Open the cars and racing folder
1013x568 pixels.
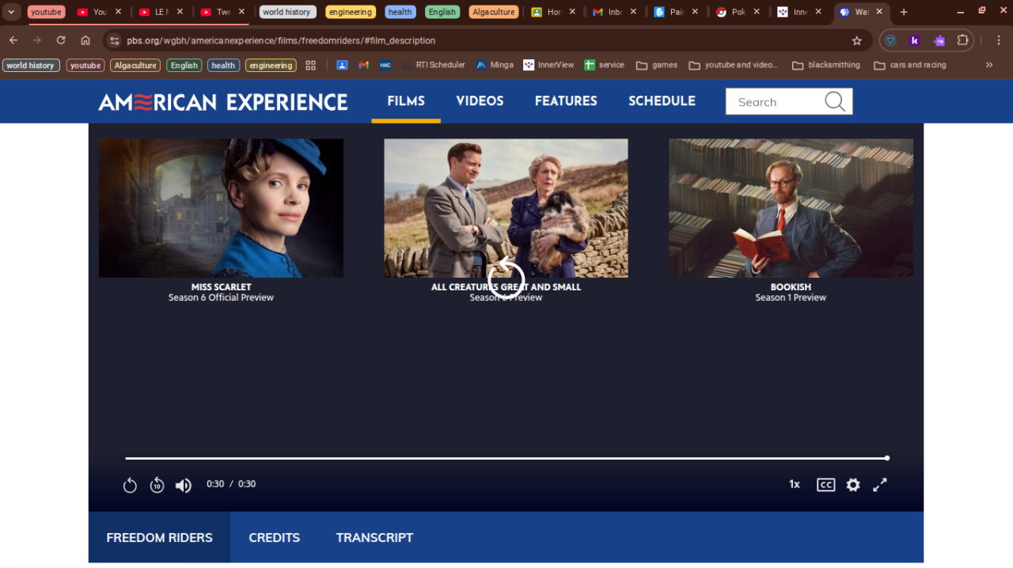(x=910, y=65)
